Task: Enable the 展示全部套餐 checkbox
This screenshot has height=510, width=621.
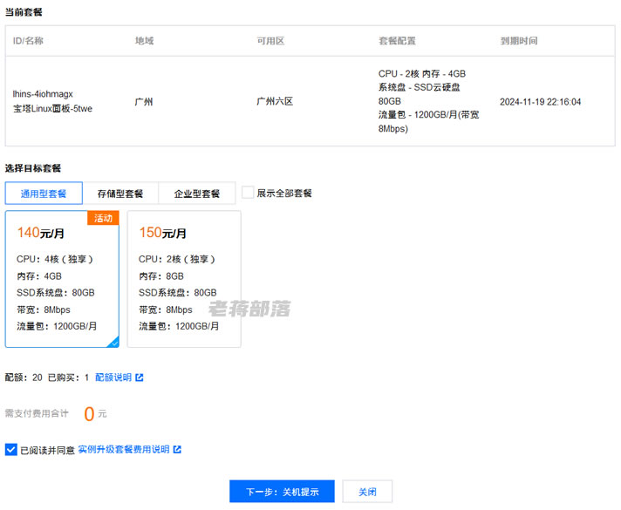Action: (x=248, y=193)
